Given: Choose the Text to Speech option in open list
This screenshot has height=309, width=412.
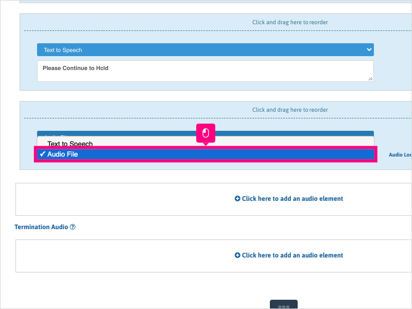Looking at the screenshot, I should (205, 144).
